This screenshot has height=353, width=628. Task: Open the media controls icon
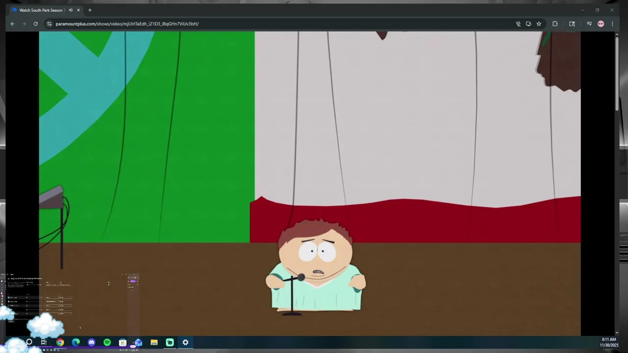pos(589,24)
